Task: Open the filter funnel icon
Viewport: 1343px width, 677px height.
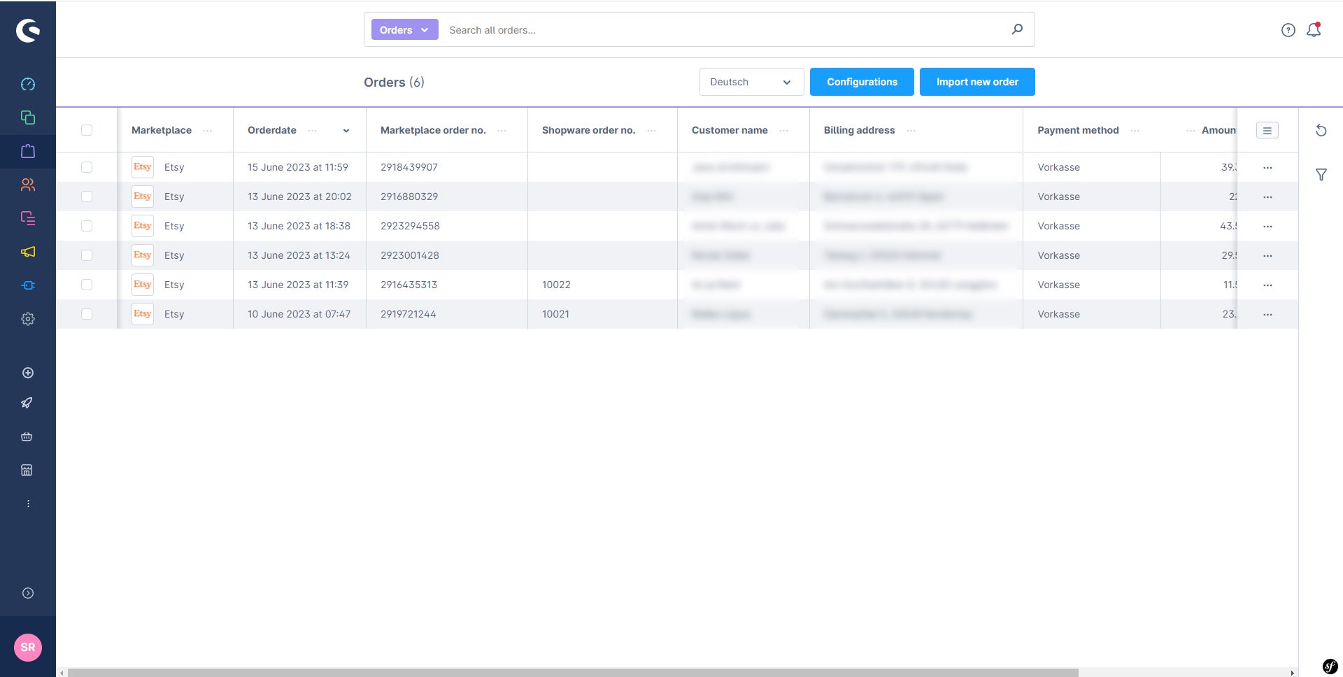Action: [x=1321, y=175]
